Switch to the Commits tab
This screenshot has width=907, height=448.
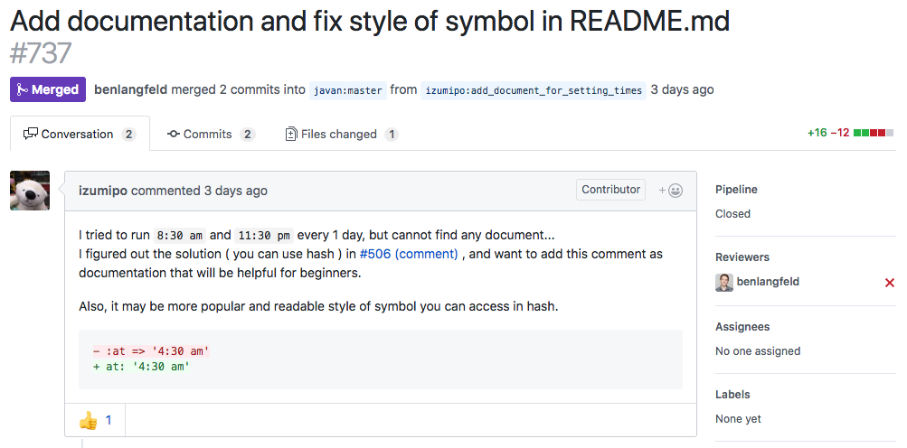211,134
